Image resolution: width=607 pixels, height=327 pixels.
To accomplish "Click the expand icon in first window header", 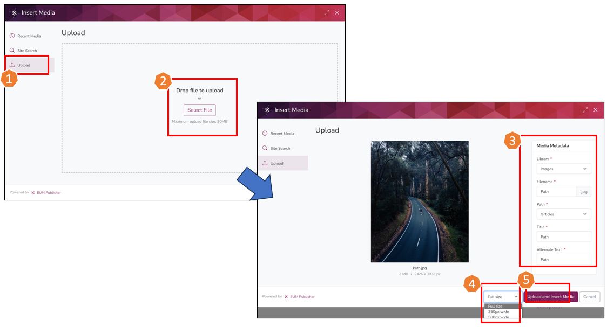I will pyautogui.click(x=327, y=13).
